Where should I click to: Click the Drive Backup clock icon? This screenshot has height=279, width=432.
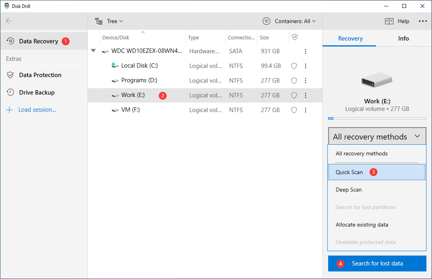10,92
